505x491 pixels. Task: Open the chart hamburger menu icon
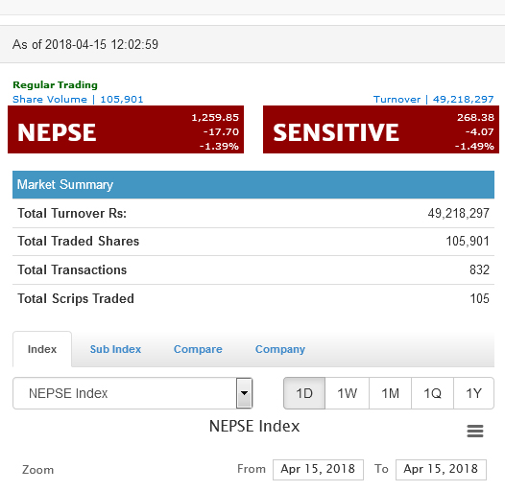coord(475,431)
